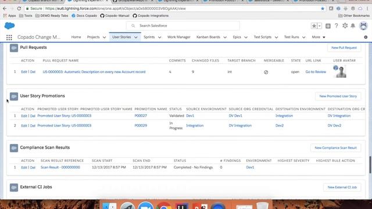Screen dimensions: 372x209
Task: Open the Notifications bell icon
Action: [x=353, y=26]
